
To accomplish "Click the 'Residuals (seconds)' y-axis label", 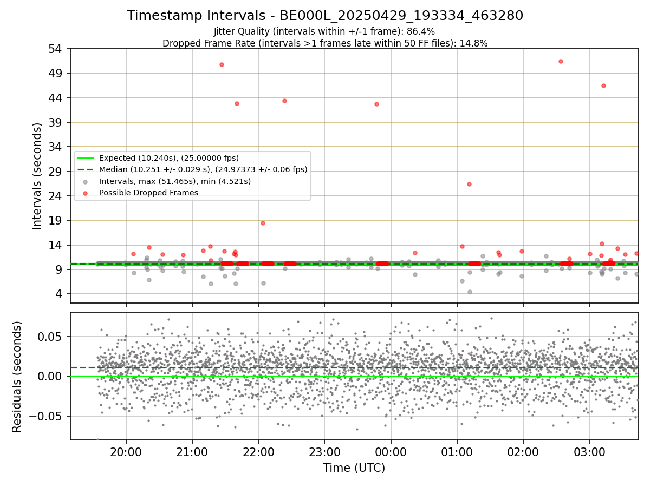I will tap(17, 377).
